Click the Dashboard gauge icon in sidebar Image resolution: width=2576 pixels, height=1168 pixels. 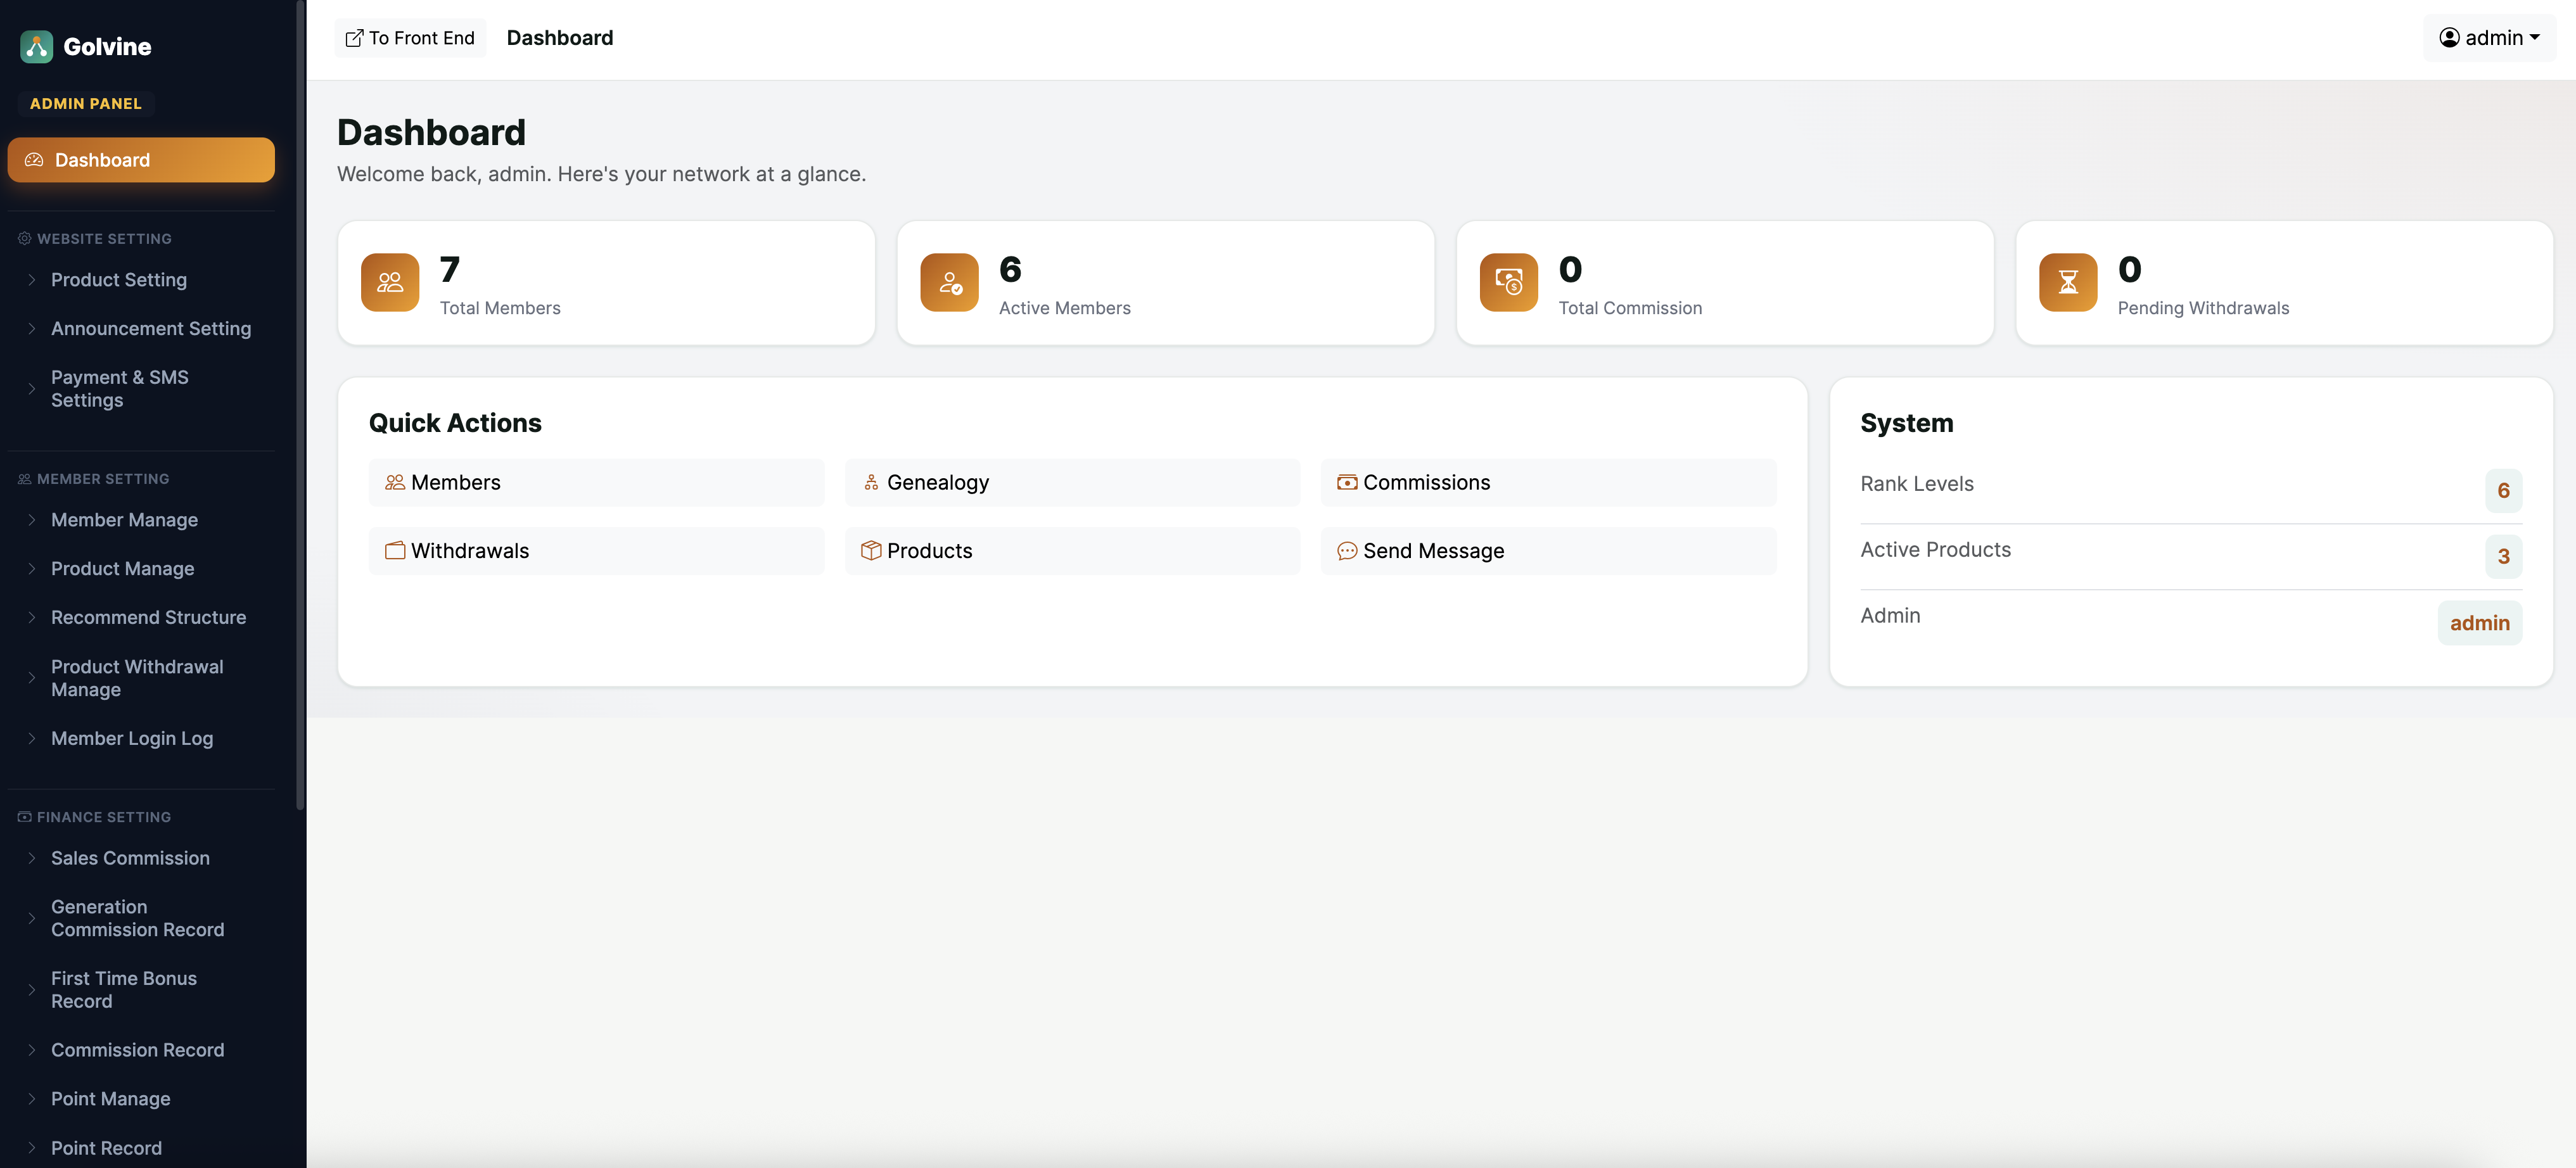click(x=34, y=160)
